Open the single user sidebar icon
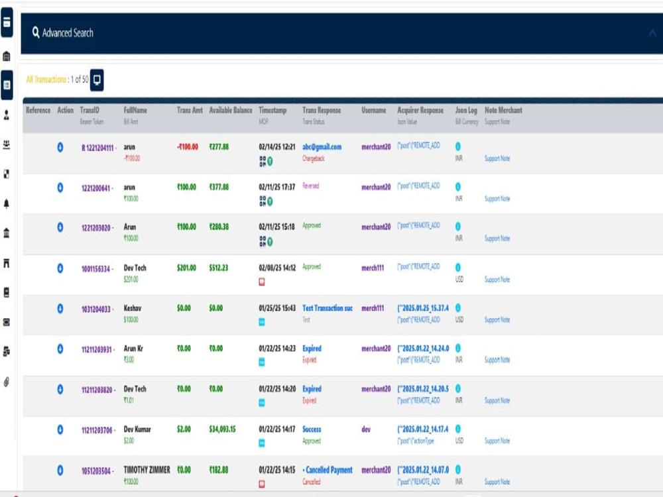 pyautogui.click(x=7, y=115)
